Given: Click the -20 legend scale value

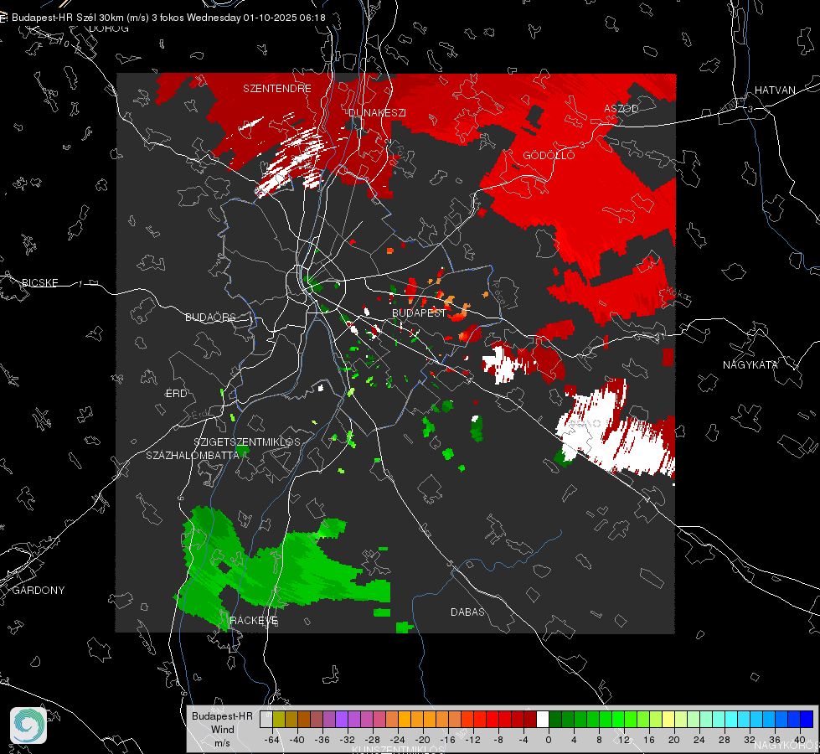Looking at the screenshot, I should pyautogui.click(x=422, y=740).
